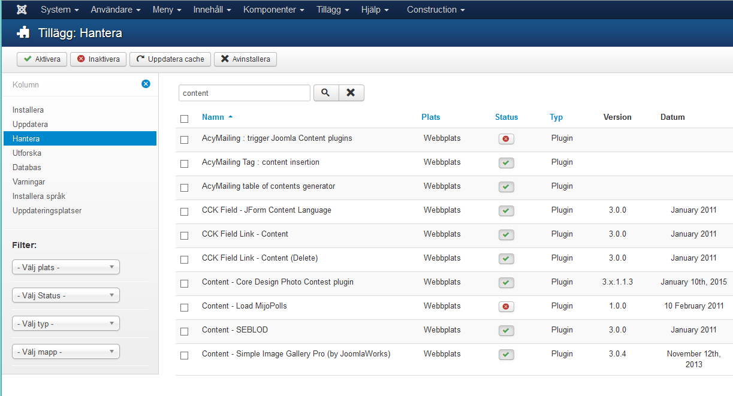
Task: Open the Innehåll menu
Action: [212, 10]
